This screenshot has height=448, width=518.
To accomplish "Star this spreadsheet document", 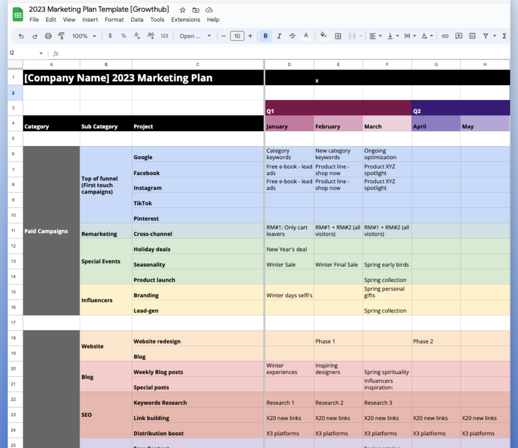I will point(182,10).
